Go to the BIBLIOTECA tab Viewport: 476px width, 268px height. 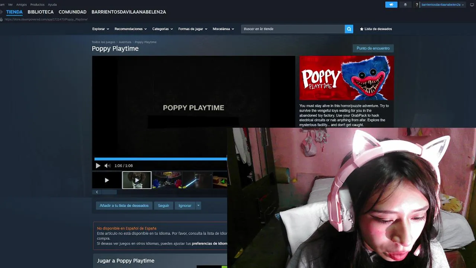point(41,12)
